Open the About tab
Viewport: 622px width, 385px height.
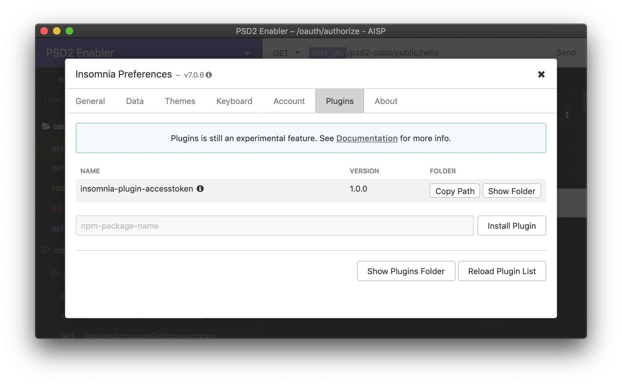(386, 101)
